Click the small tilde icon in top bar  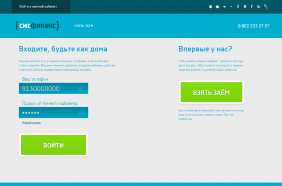(231, 7)
